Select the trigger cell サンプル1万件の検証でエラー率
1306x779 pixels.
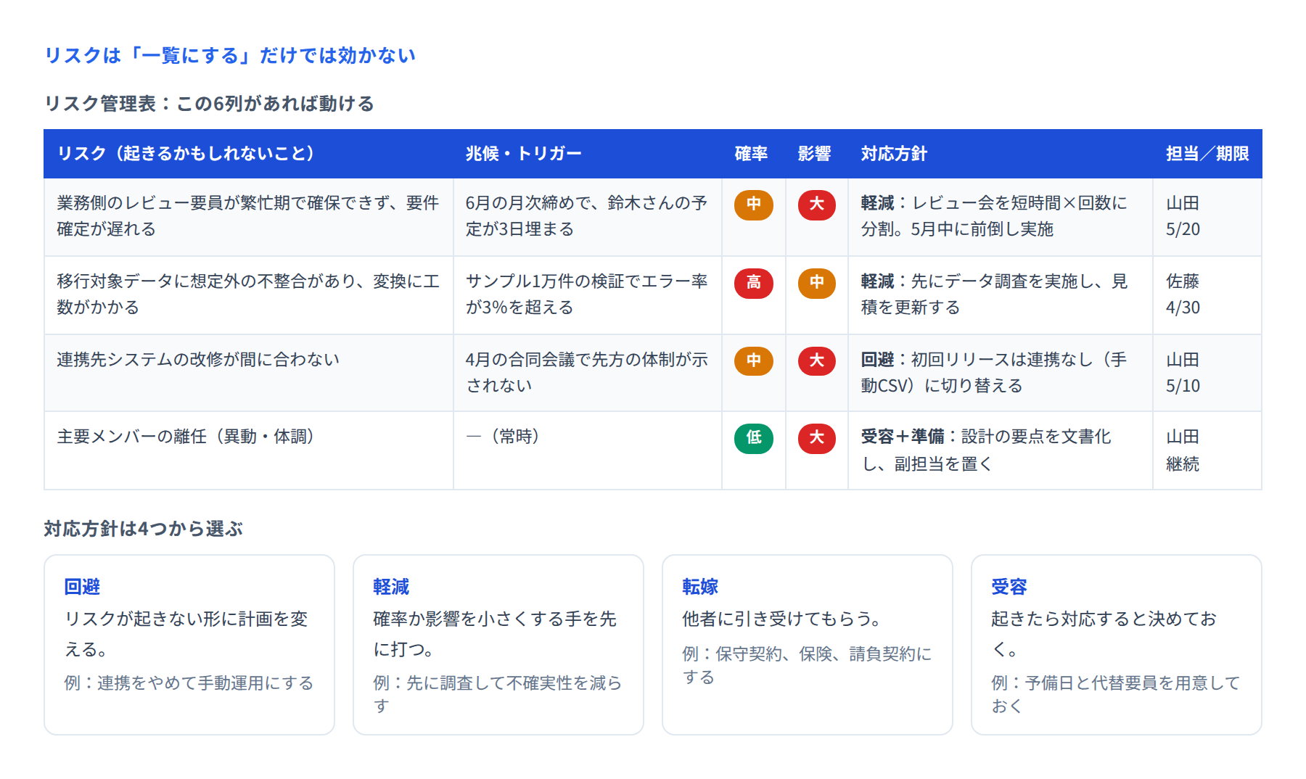click(x=588, y=295)
